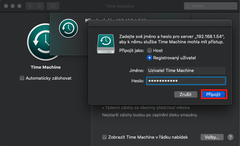Select the Host radio option
Image resolution: width=240 pixels, height=146 pixels.
coord(150,50)
